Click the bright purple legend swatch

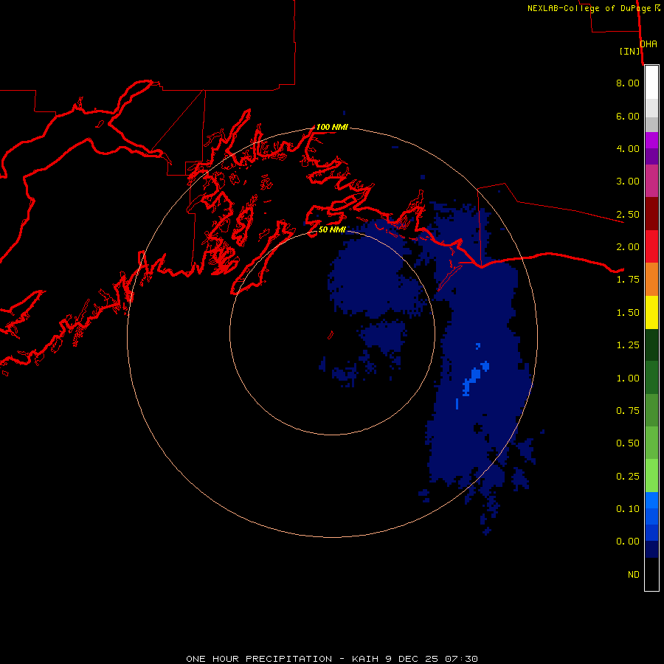[651, 140]
